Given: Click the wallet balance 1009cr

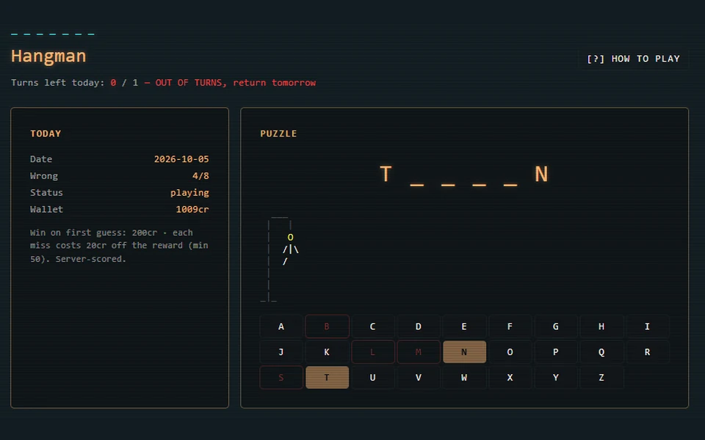Looking at the screenshot, I should point(192,209).
